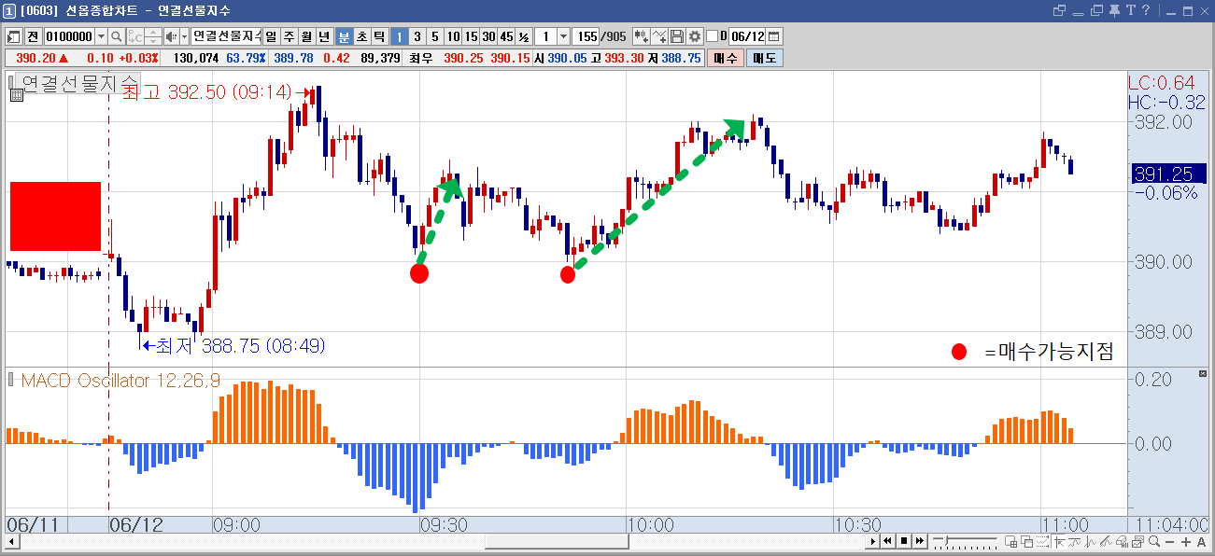Select the 년 (yearly) period tab
This screenshot has height=556, width=1215.
coord(324,36)
